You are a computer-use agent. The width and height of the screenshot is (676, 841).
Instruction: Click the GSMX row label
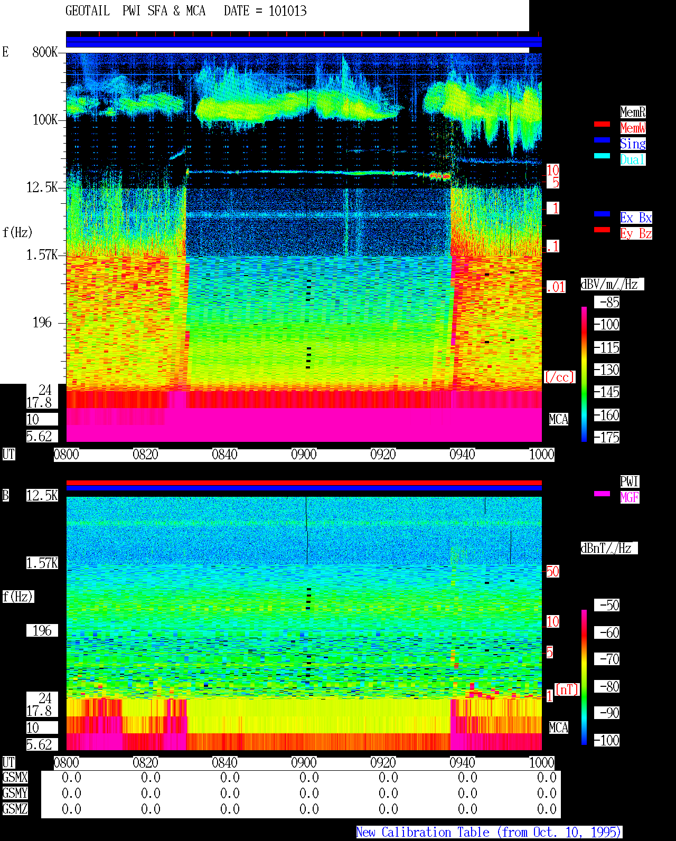coord(15,778)
